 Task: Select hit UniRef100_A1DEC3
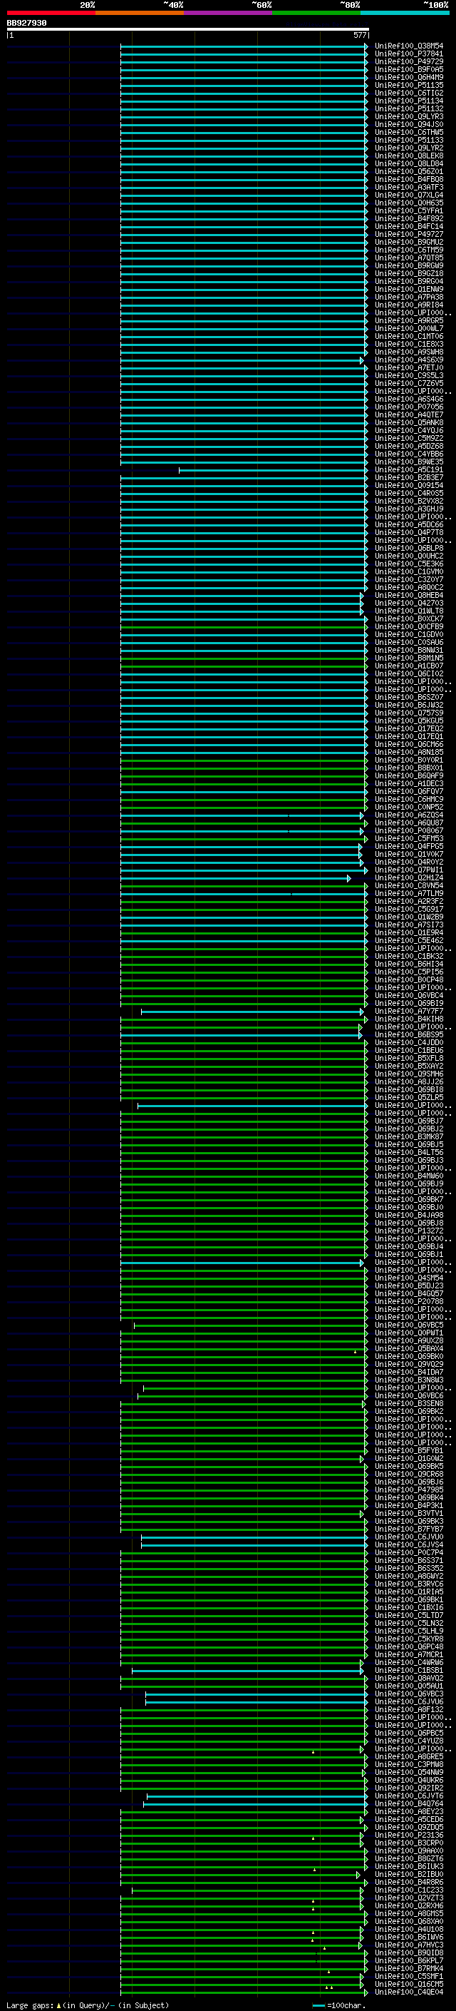click(x=409, y=784)
